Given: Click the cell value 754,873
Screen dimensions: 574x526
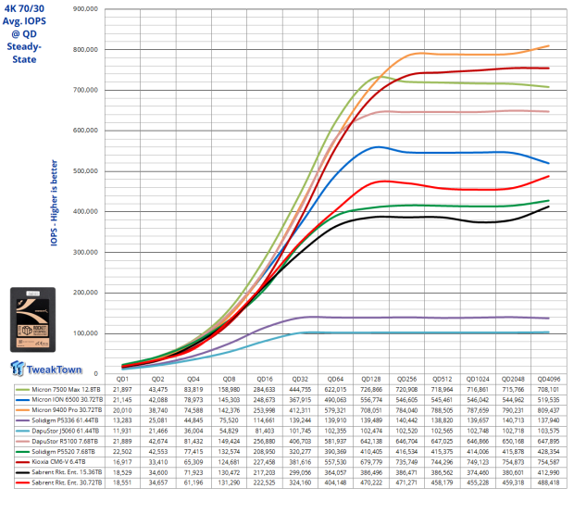Looking at the screenshot, I should [513, 462].
